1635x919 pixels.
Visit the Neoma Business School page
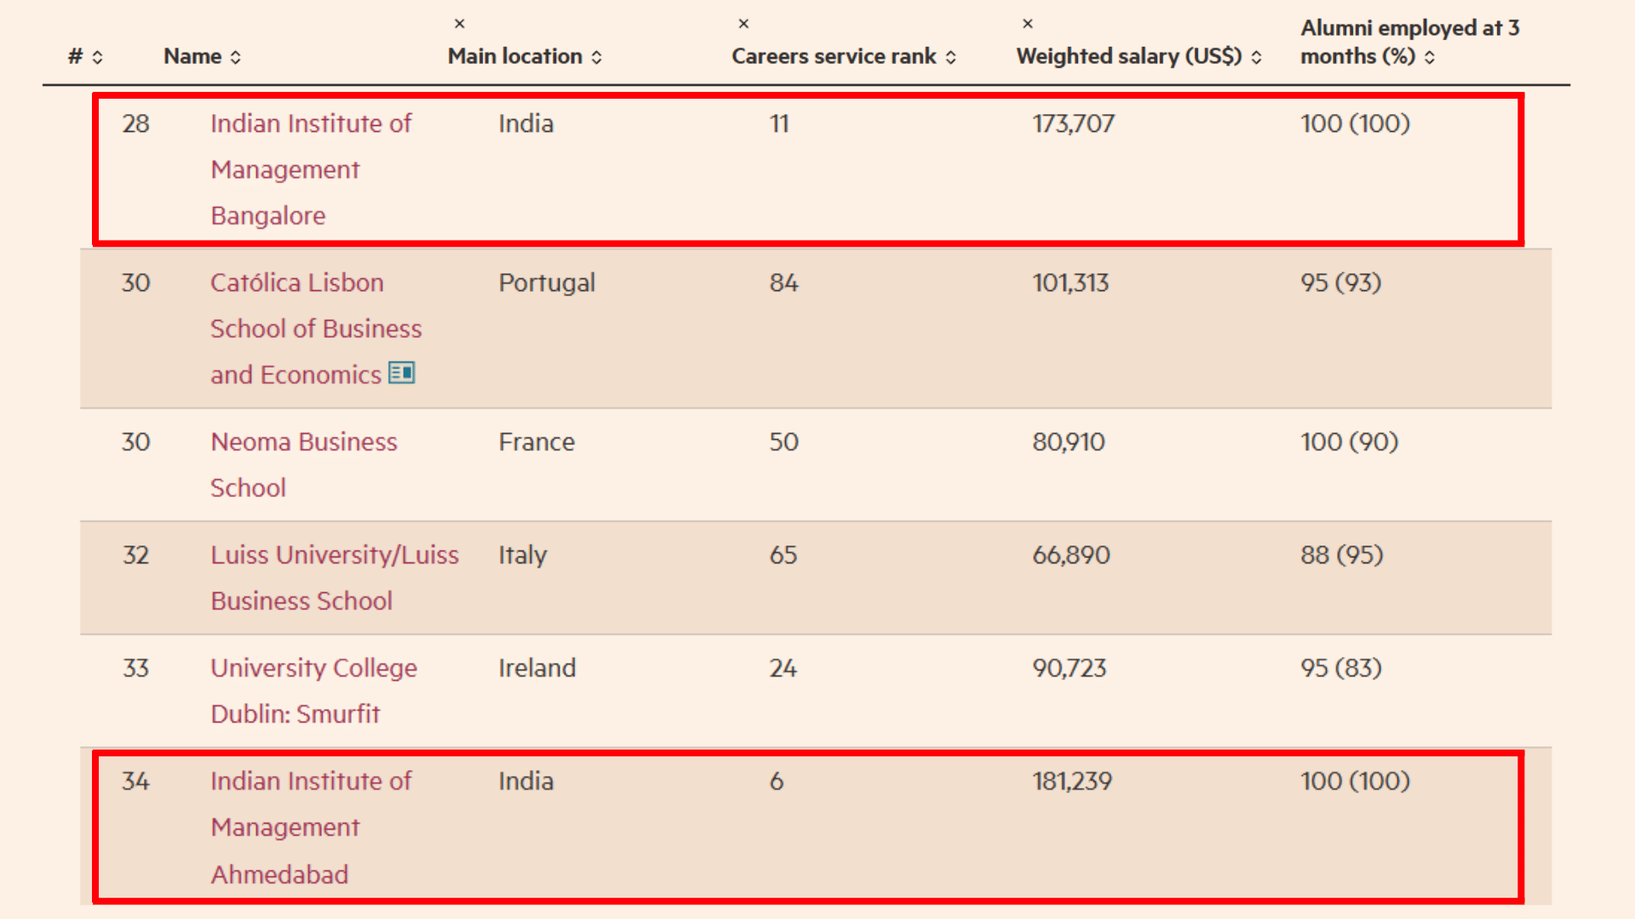304,465
